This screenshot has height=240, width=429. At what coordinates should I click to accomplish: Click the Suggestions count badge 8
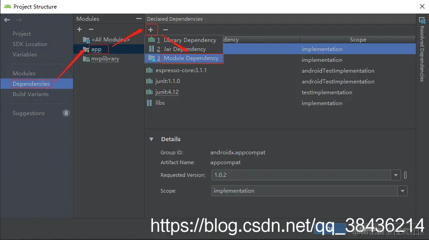tap(66, 113)
